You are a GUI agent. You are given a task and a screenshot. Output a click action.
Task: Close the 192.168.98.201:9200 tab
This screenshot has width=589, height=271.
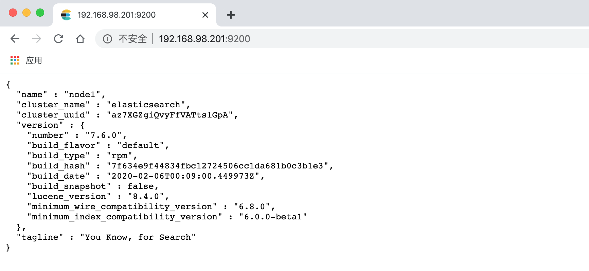coord(205,15)
